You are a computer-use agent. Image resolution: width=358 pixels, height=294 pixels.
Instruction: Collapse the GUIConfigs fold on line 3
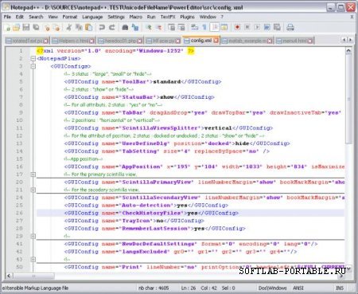pyautogui.click(x=33, y=66)
